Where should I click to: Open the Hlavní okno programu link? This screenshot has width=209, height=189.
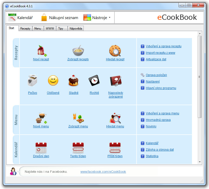(x=161, y=88)
